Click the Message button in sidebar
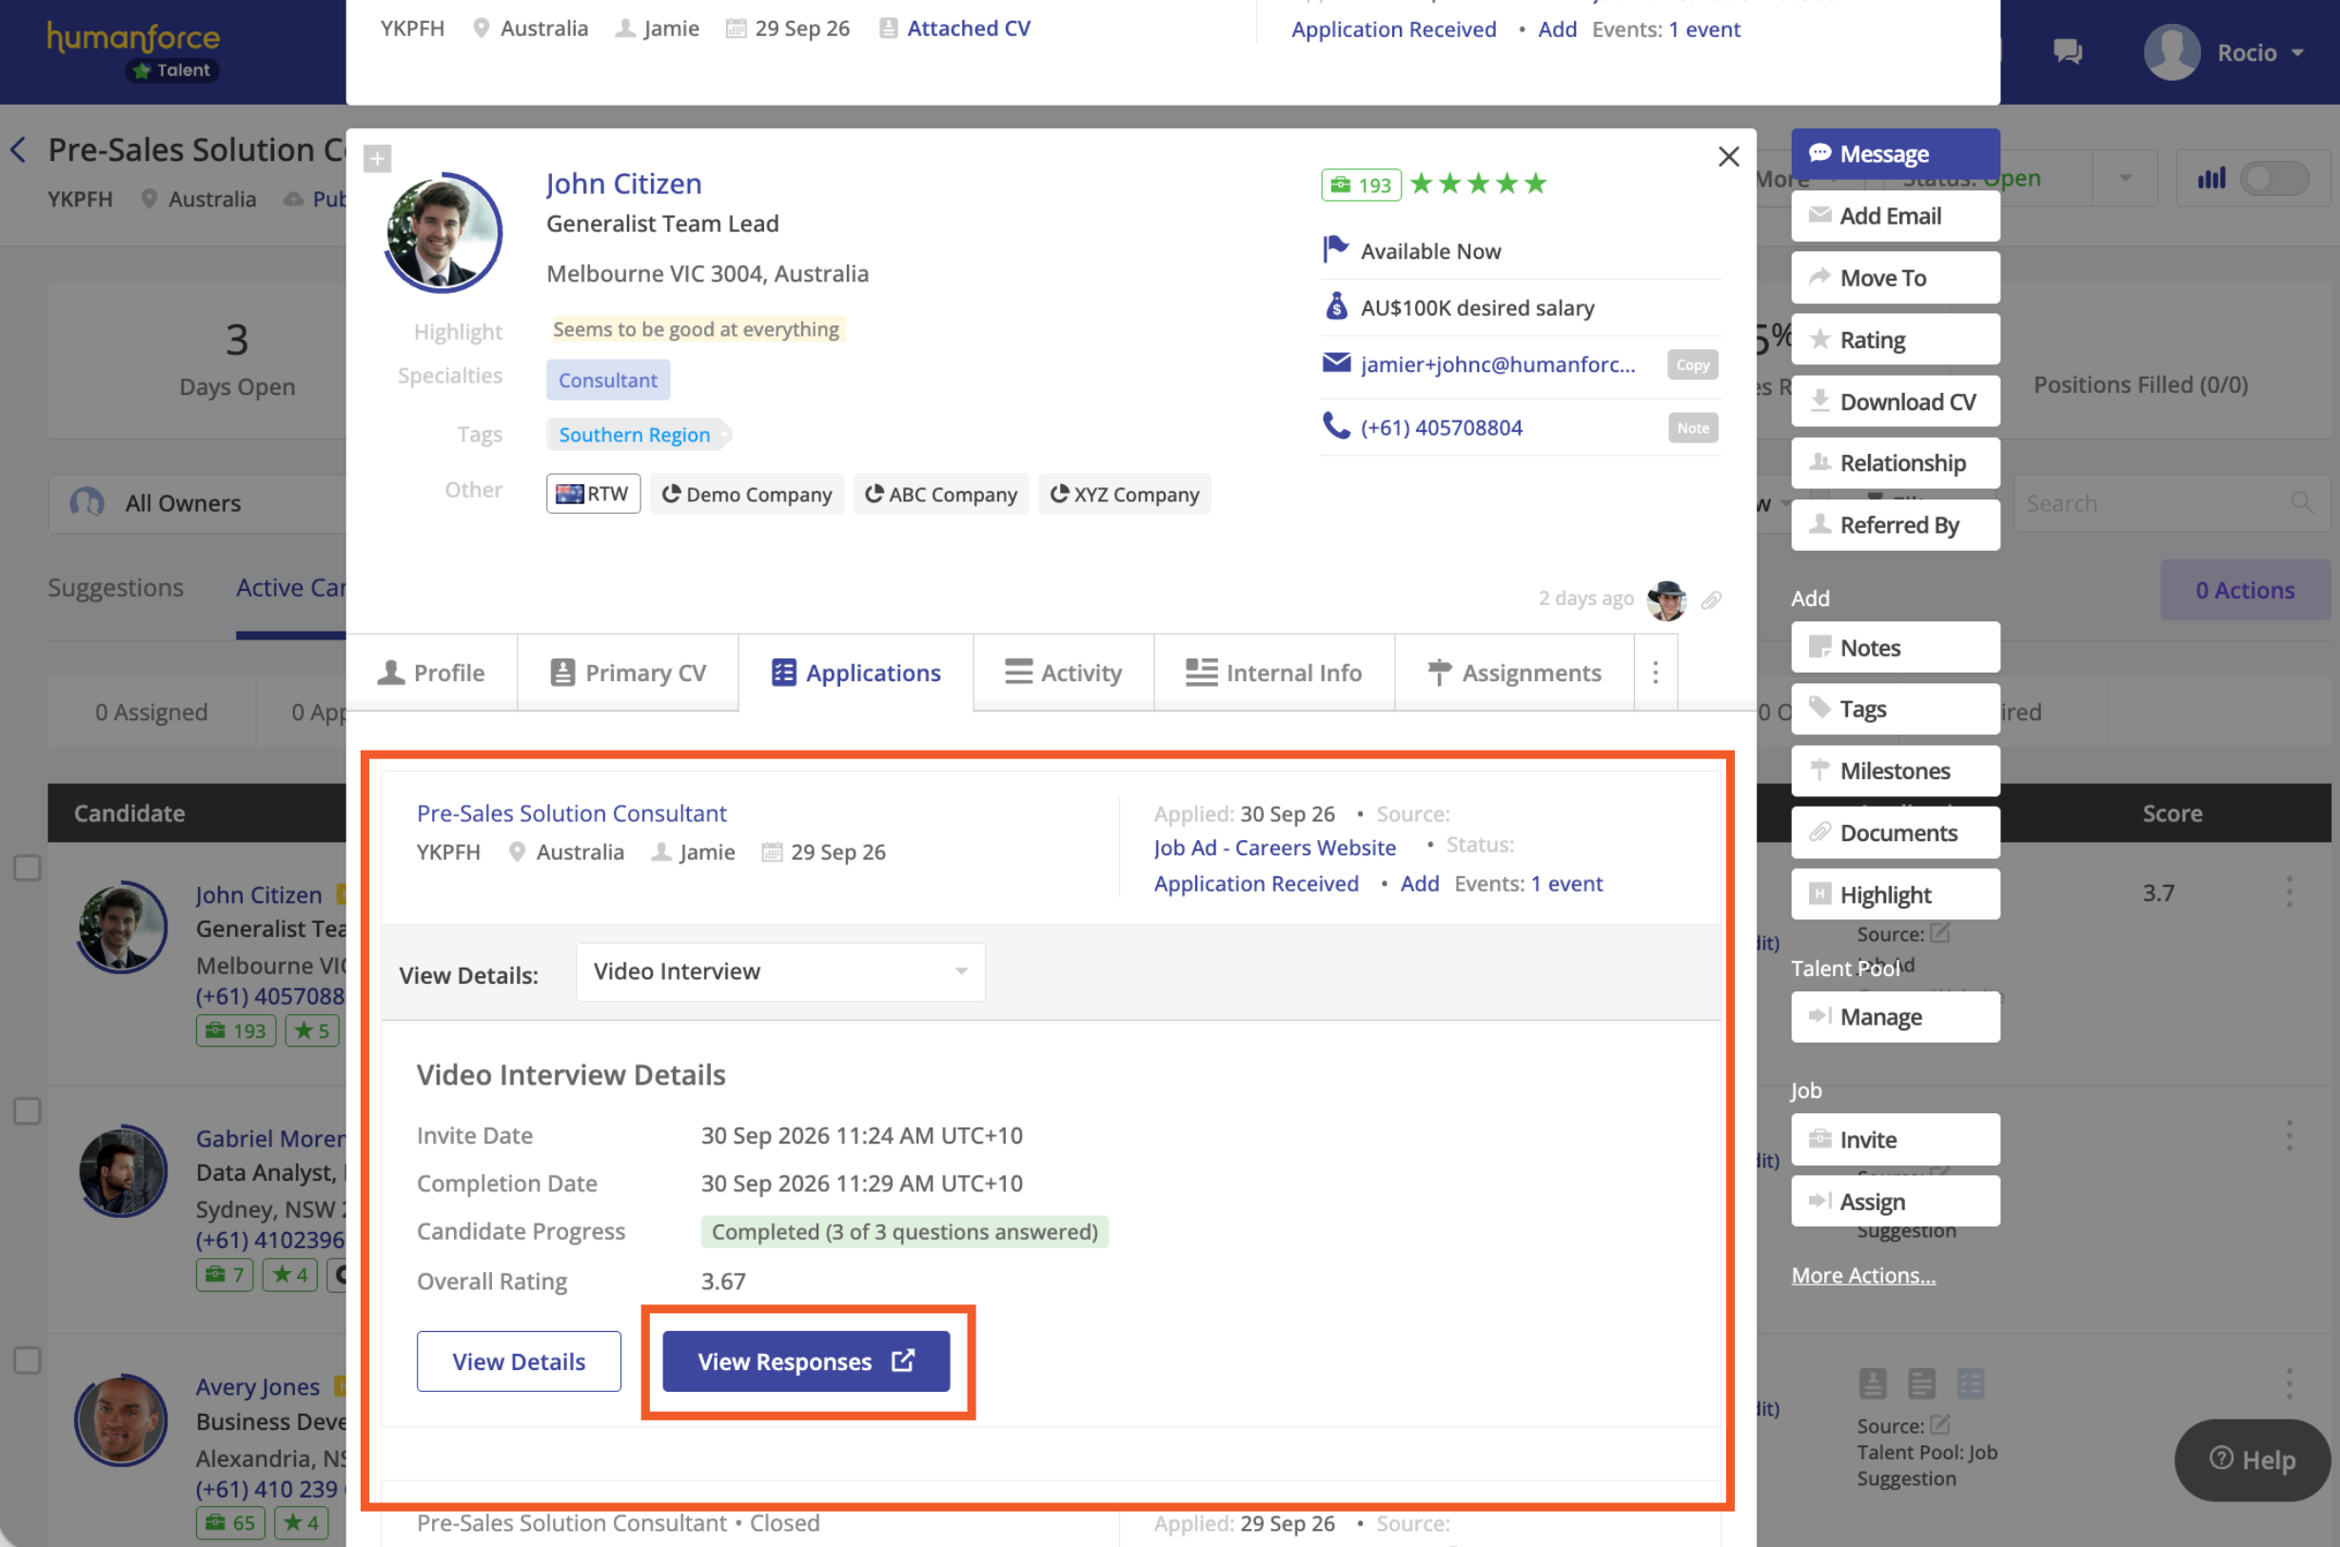The width and height of the screenshot is (2340, 1547). (x=1894, y=154)
